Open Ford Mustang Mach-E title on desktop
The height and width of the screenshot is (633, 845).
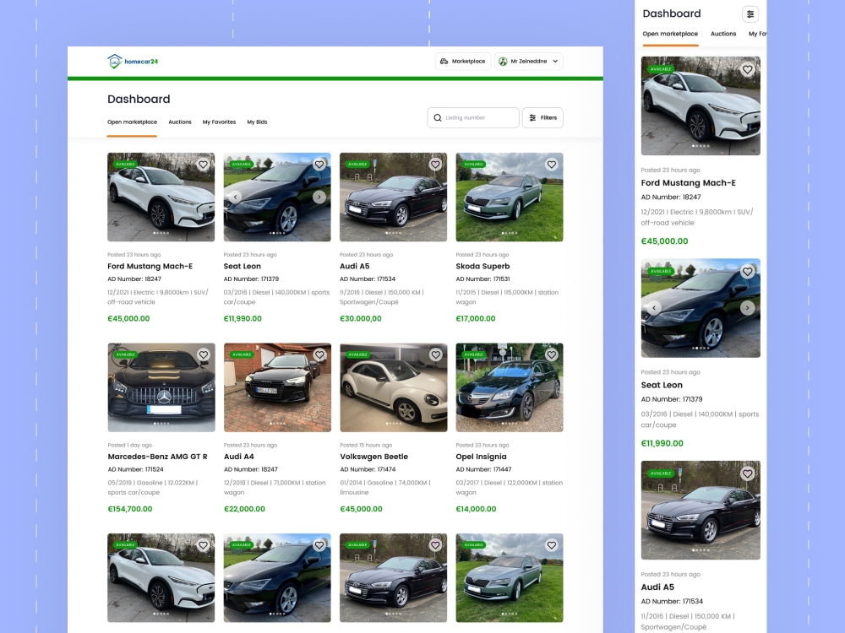[150, 267]
